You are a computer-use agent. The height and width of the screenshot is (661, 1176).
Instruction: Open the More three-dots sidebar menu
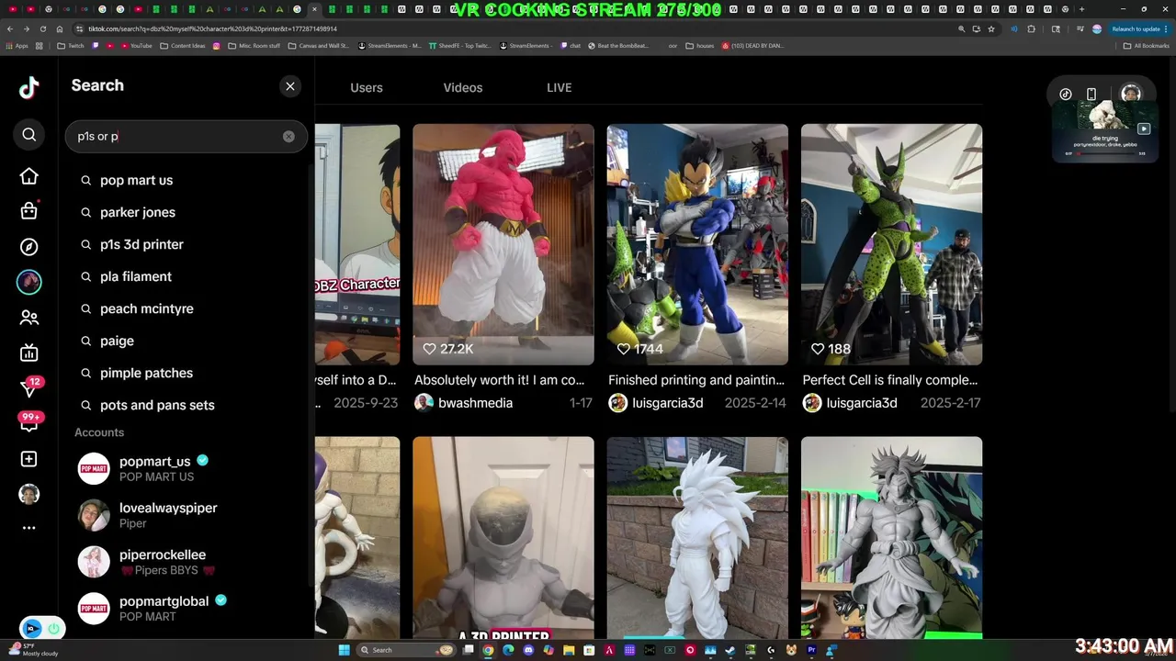point(29,528)
